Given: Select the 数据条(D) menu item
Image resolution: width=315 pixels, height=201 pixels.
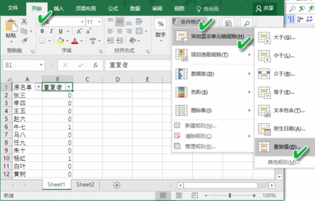Looking at the screenshot, I should click(x=213, y=74).
